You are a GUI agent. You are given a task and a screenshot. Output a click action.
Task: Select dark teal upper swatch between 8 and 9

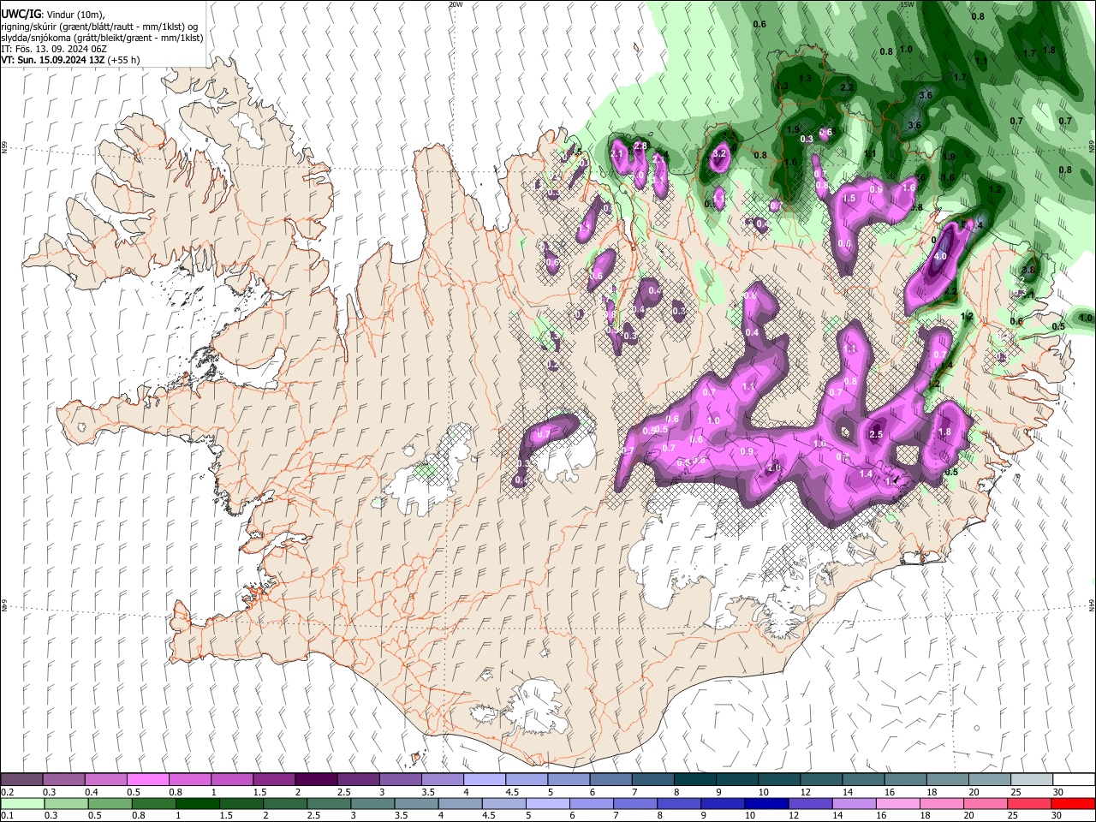click(x=694, y=779)
